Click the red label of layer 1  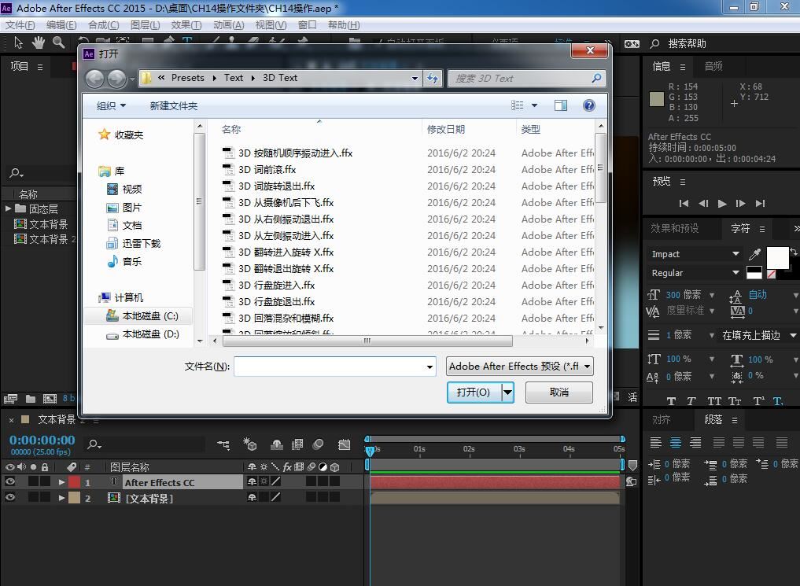75,482
